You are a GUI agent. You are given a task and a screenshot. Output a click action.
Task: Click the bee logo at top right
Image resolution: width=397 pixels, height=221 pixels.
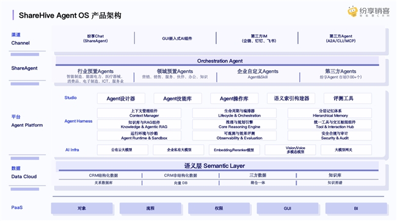(352, 12)
